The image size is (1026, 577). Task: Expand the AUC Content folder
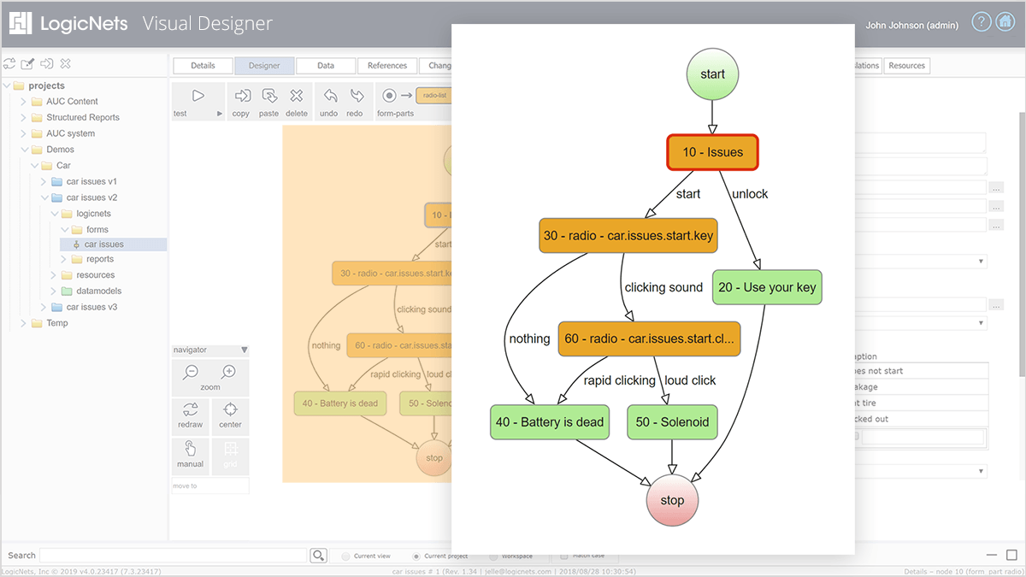(24, 102)
